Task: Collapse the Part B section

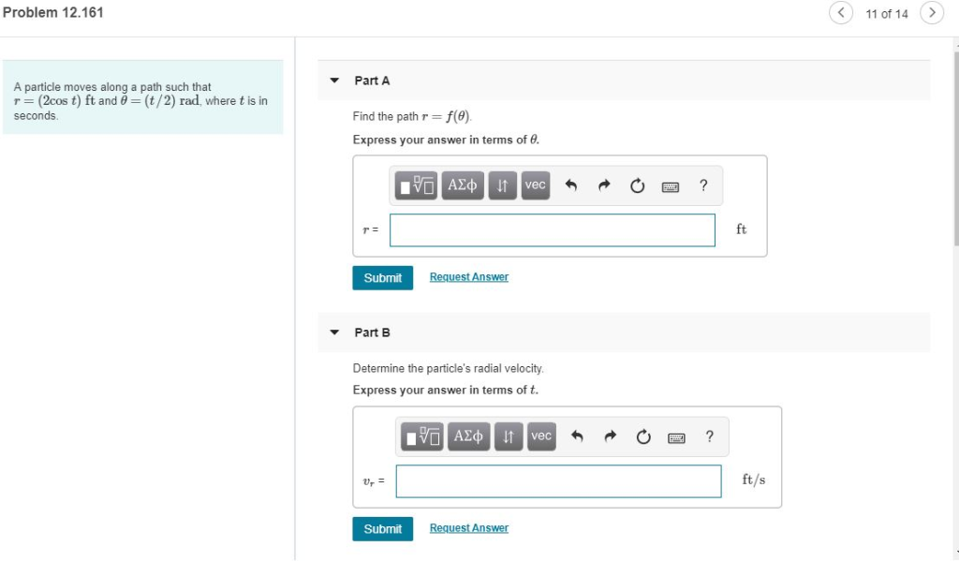Action: pyautogui.click(x=334, y=332)
